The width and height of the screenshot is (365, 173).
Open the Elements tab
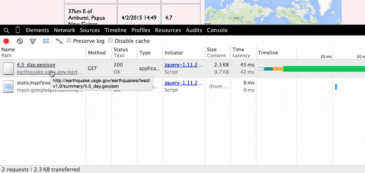pos(37,30)
